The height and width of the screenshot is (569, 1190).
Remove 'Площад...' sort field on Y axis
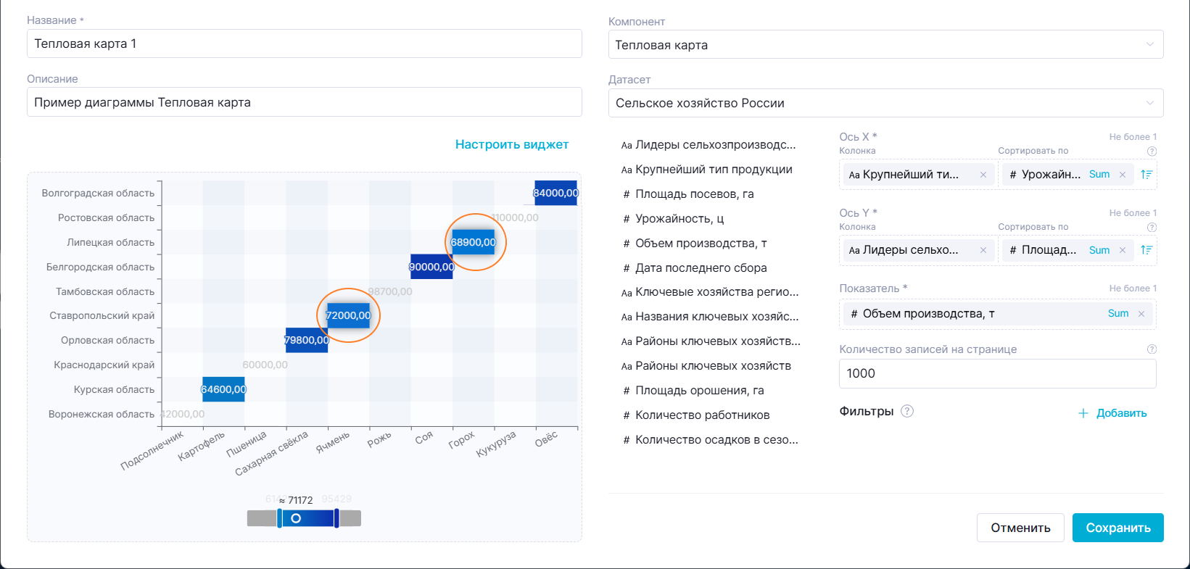tap(1122, 250)
